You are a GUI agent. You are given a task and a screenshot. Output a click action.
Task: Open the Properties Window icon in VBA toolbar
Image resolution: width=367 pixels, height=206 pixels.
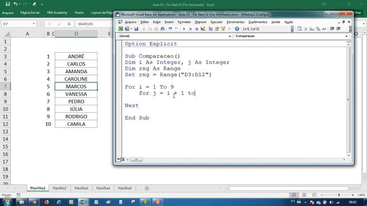217,29
